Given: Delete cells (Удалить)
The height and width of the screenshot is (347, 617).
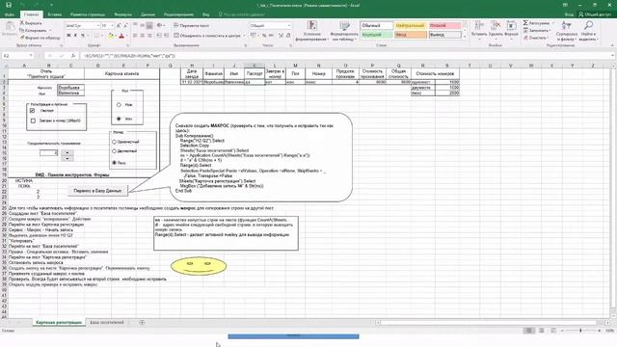Looking at the screenshot, I should (496, 30).
